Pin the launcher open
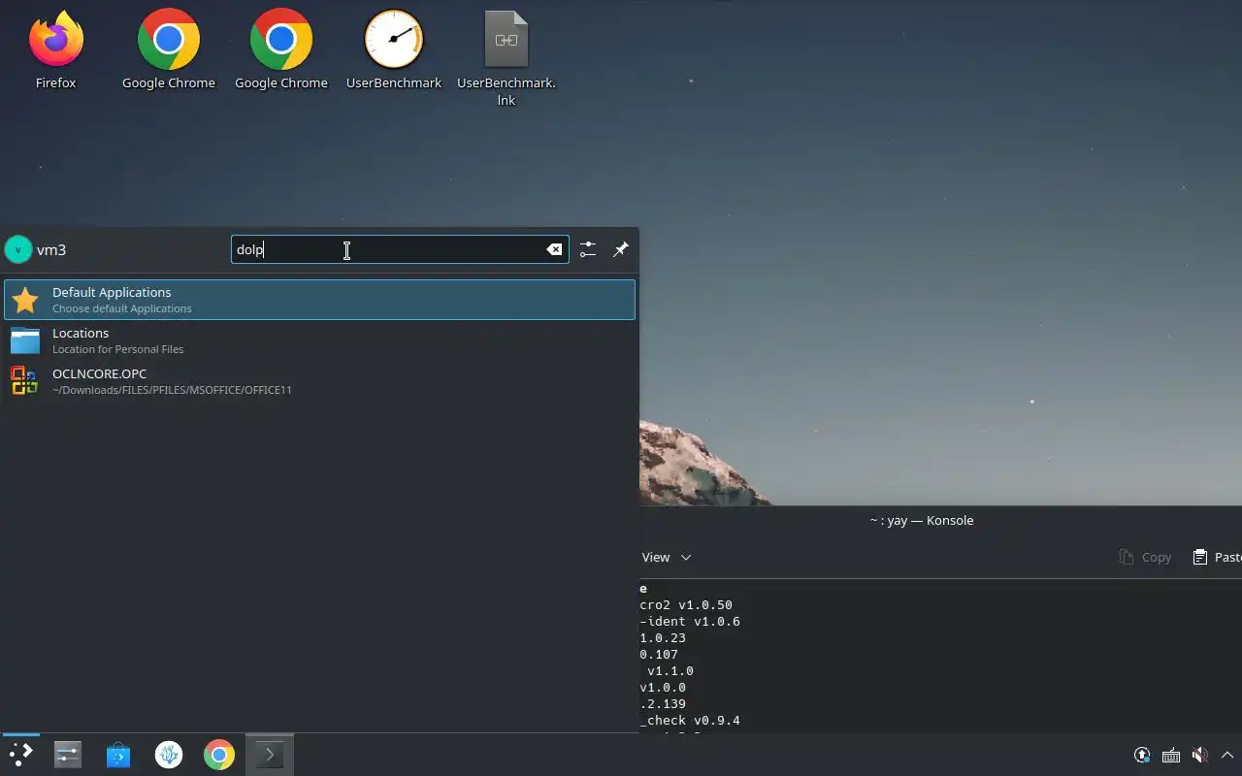 621,249
